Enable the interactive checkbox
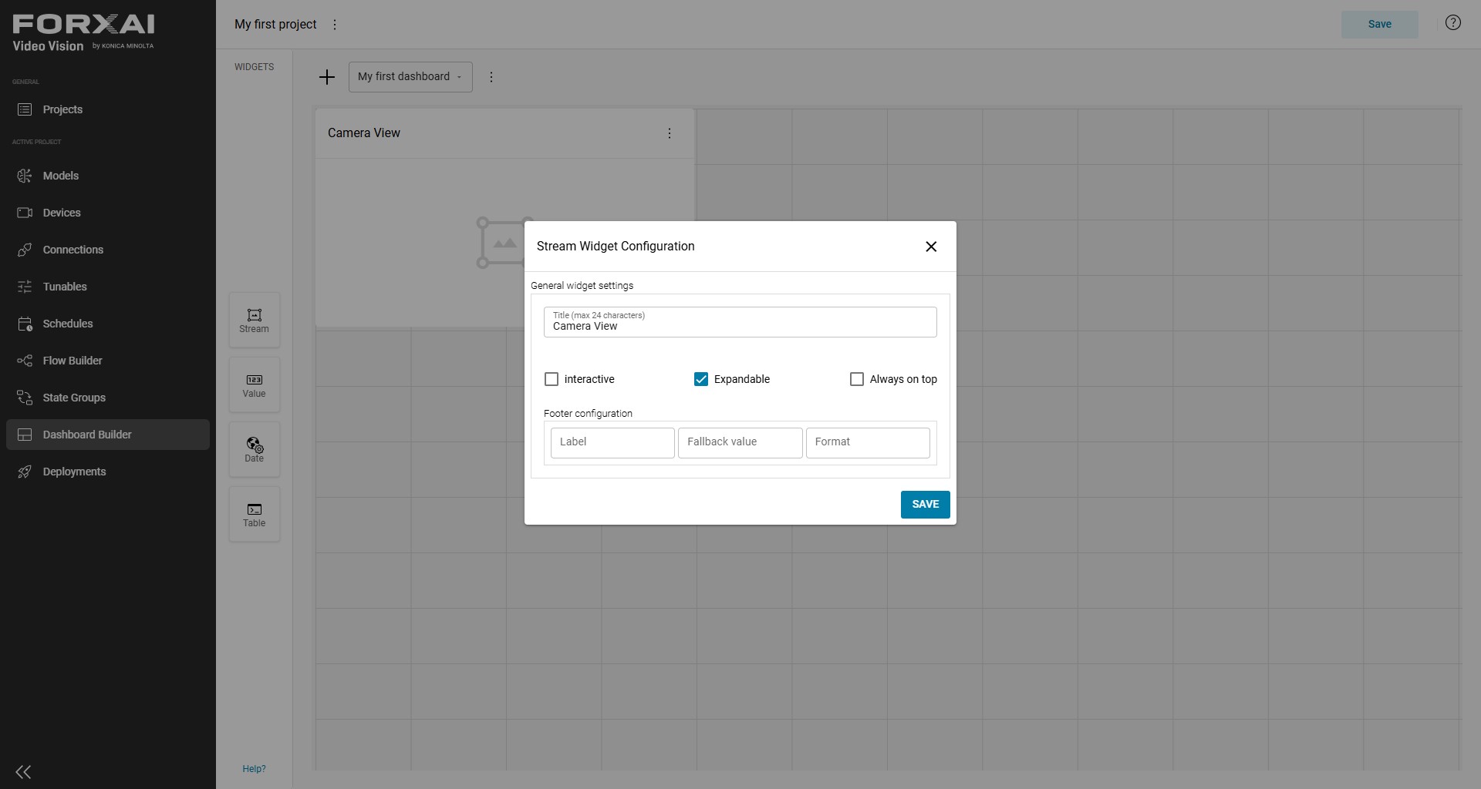 552,379
